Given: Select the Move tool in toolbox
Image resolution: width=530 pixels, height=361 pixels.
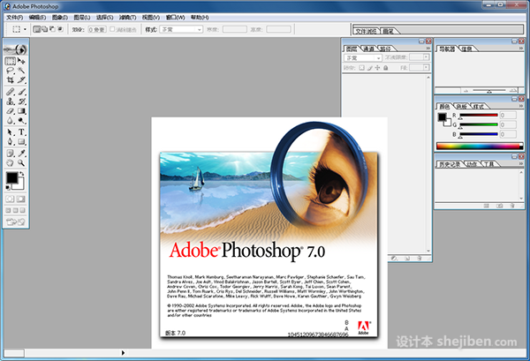Looking at the screenshot, I should click(21, 61).
